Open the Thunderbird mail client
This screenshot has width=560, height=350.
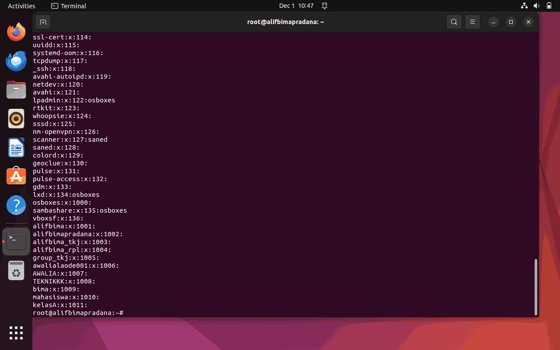coord(16,61)
